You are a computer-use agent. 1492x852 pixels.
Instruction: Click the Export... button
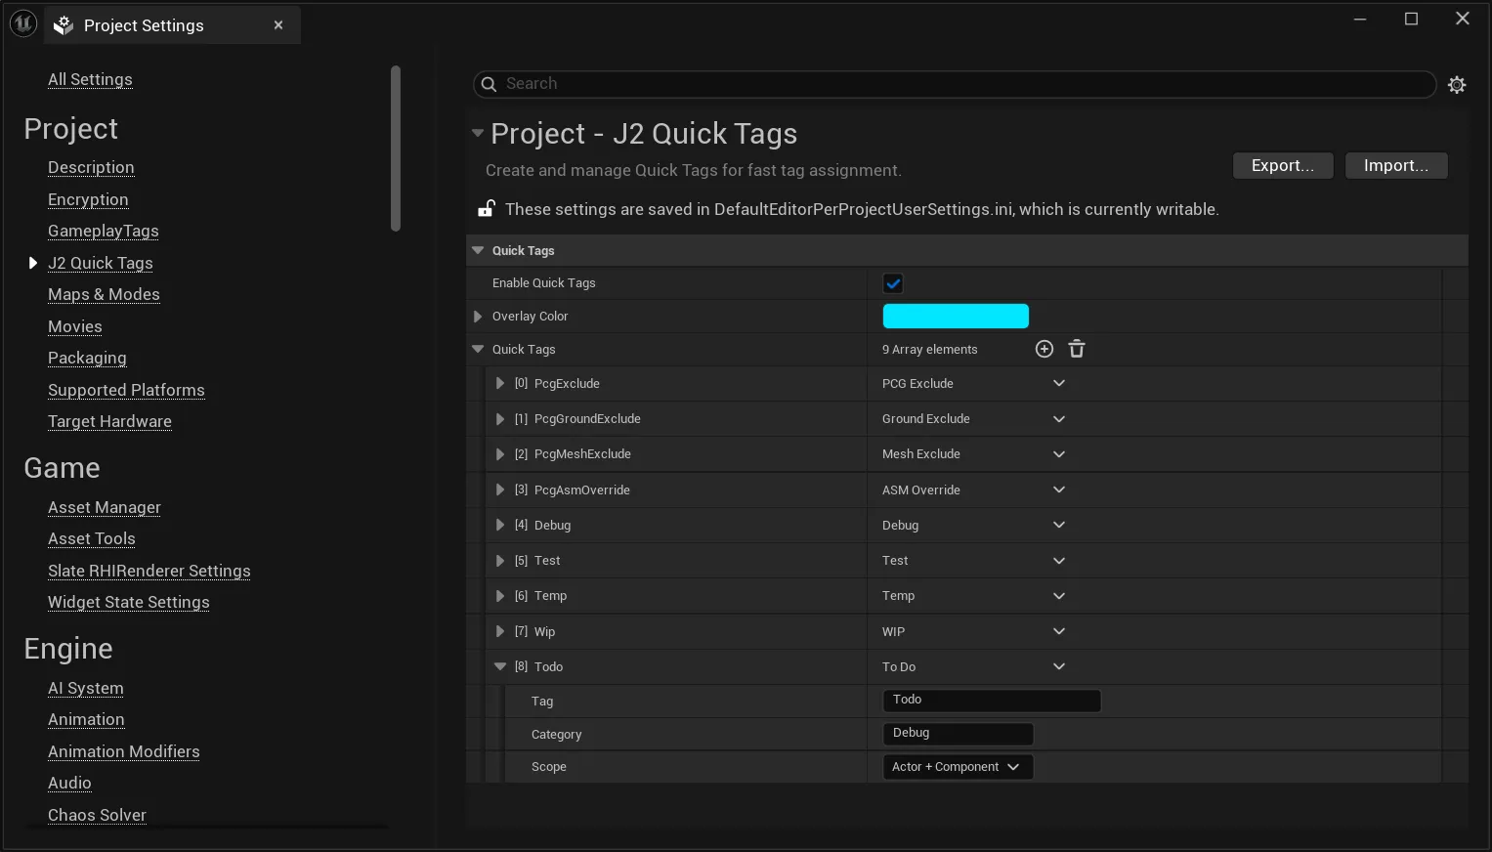(1283, 165)
